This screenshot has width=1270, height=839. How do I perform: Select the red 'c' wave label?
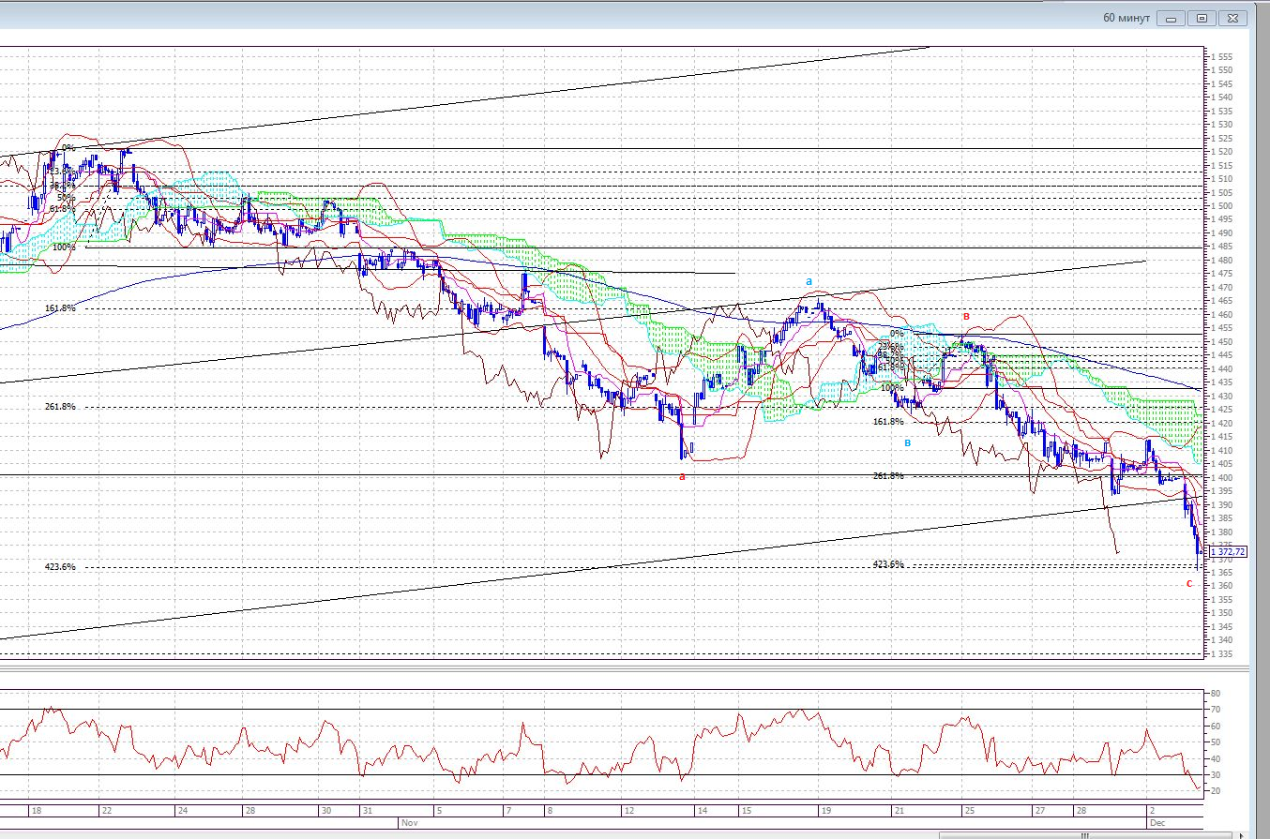[x=1189, y=583]
